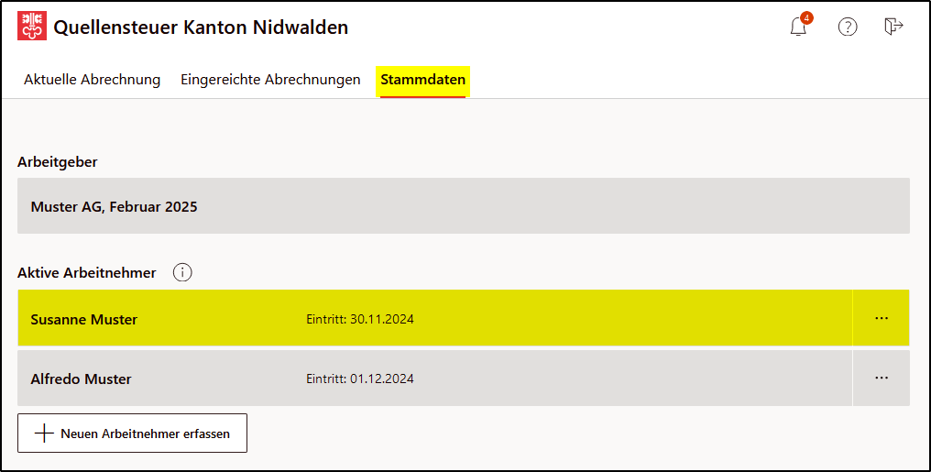Viewport: 931px width, 472px height.
Task: Click the plus icon for new employee
Action: pos(45,434)
